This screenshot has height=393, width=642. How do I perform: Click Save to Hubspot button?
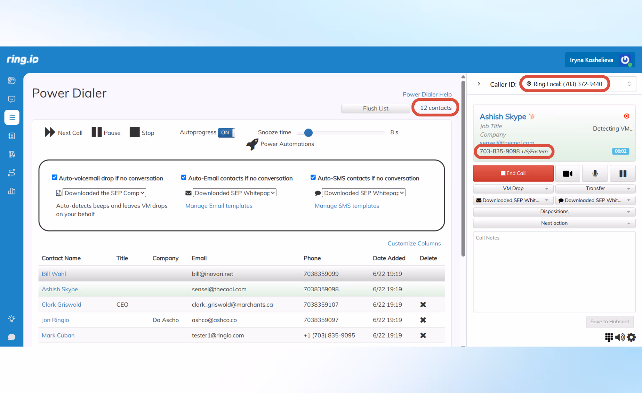click(x=609, y=321)
